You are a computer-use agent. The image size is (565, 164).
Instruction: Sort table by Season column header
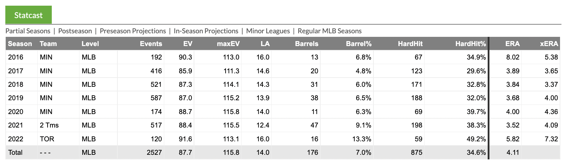point(20,44)
